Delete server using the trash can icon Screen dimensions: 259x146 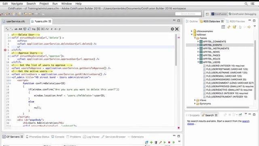(156, 142)
